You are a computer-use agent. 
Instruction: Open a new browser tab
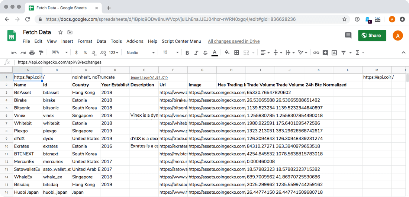[x=109, y=8]
